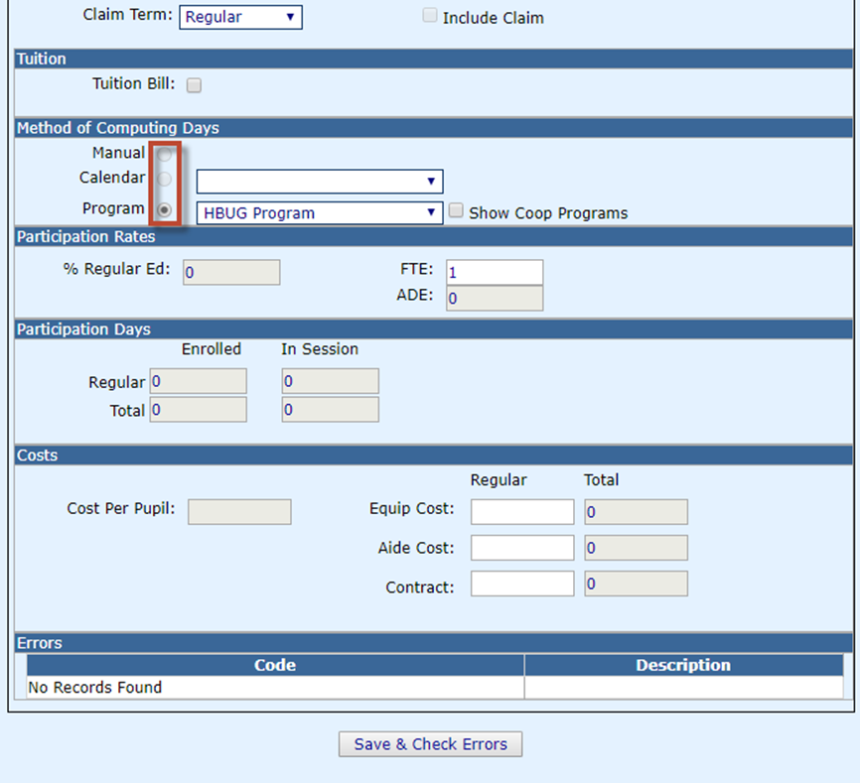Image resolution: width=860 pixels, height=783 pixels.
Task: Click the FTE input field
Action: (495, 272)
